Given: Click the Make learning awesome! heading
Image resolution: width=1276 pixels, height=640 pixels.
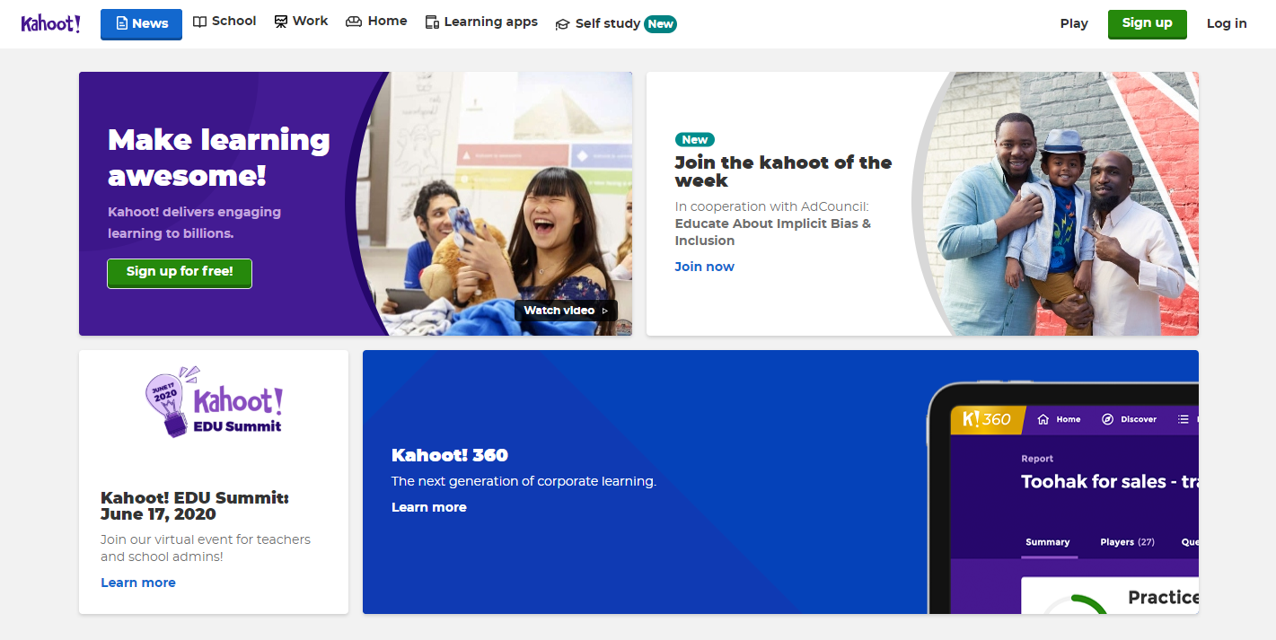Looking at the screenshot, I should 219,157.
